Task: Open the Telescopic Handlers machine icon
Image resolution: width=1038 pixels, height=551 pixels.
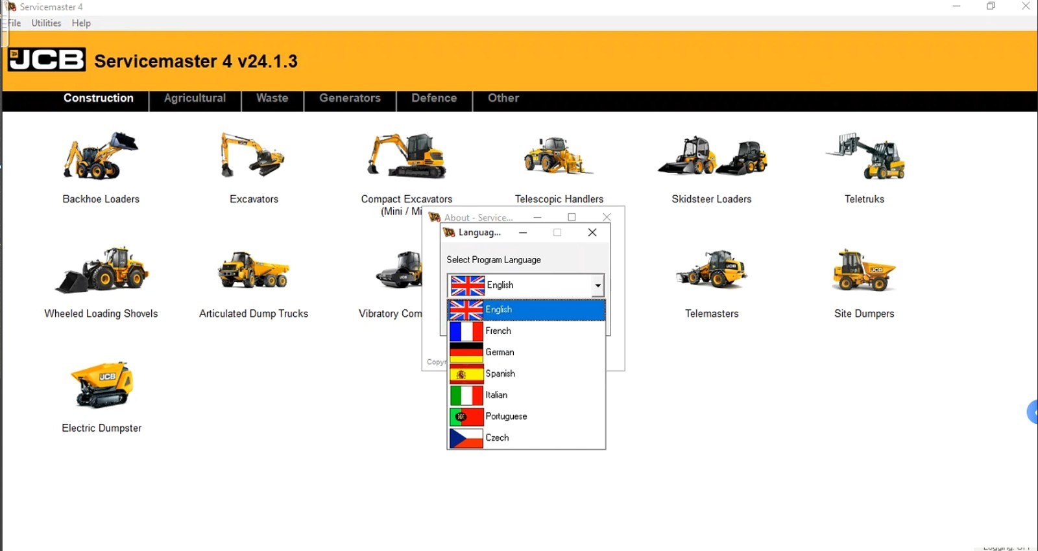Action: click(x=558, y=156)
